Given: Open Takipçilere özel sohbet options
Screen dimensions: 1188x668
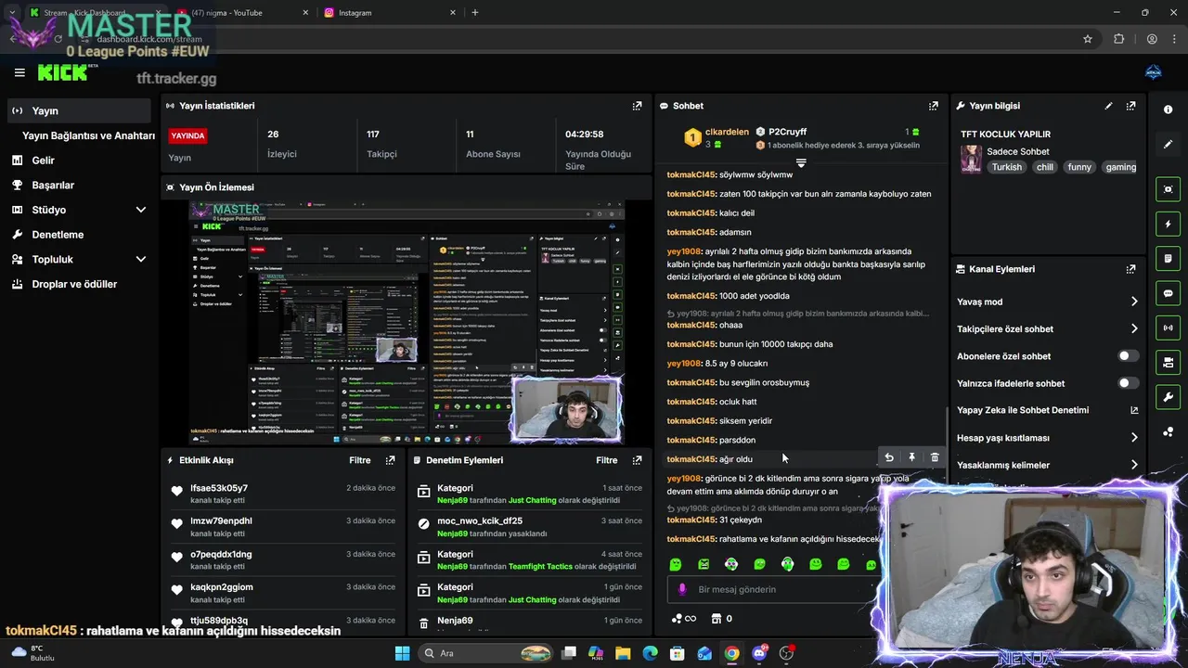Looking at the screenshot, I should [x=1134, y=329].
